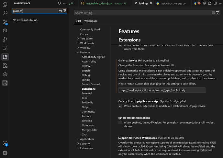Split the editor right
The image size is (223, 158).
pyautogui.click(x=215, y=3)
